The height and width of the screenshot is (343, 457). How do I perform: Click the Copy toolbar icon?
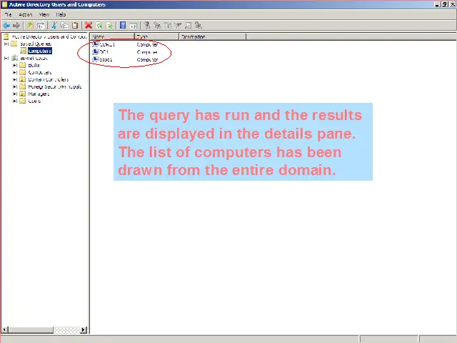pyautogui.click(x=64, y=26)
